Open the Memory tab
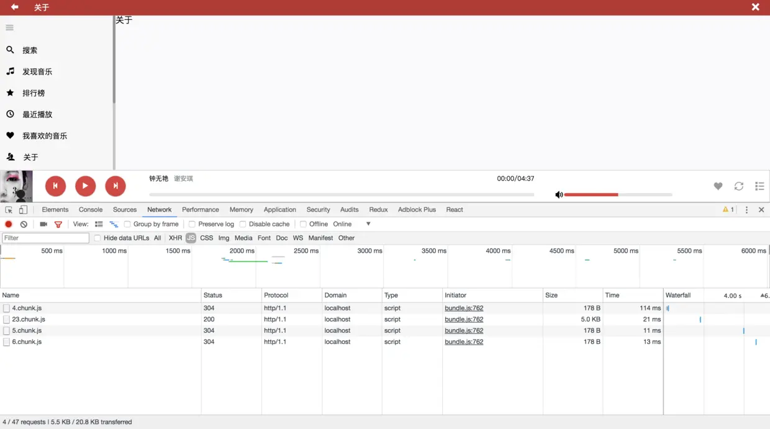Screen dimensions: 770x429 click(x=242, y=210)
